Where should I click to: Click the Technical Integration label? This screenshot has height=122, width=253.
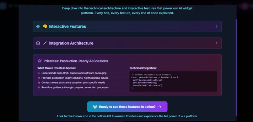(143, 68)
